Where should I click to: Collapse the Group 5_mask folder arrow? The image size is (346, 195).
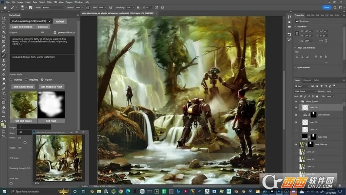(300, 101)
